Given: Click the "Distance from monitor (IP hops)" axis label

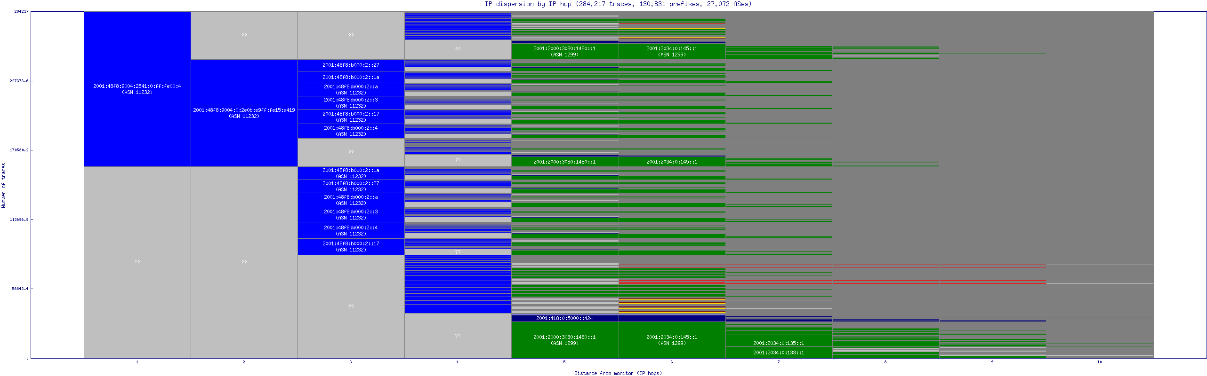Looking at the screenshot, I should click(x=618, y=373).
